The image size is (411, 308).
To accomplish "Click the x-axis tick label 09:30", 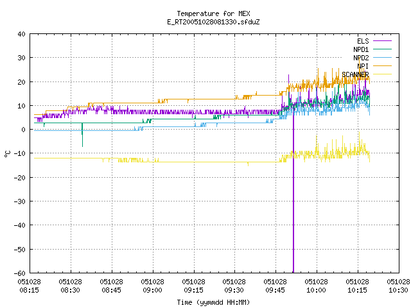I will tap(234, 290).
